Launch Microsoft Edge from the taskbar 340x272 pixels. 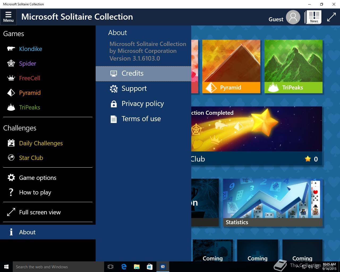pyautogui.click(x=124, y=267)
